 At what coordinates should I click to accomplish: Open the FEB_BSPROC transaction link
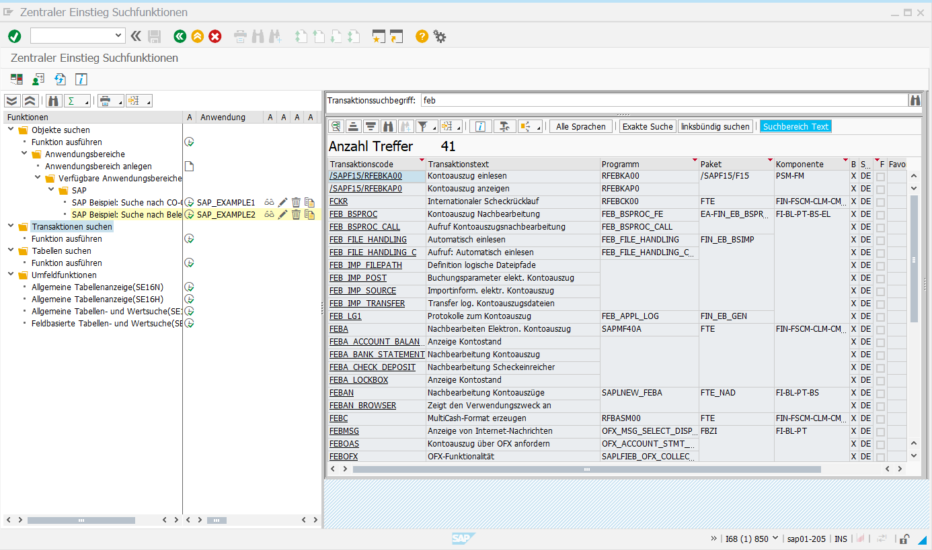(x=353, y=214)
